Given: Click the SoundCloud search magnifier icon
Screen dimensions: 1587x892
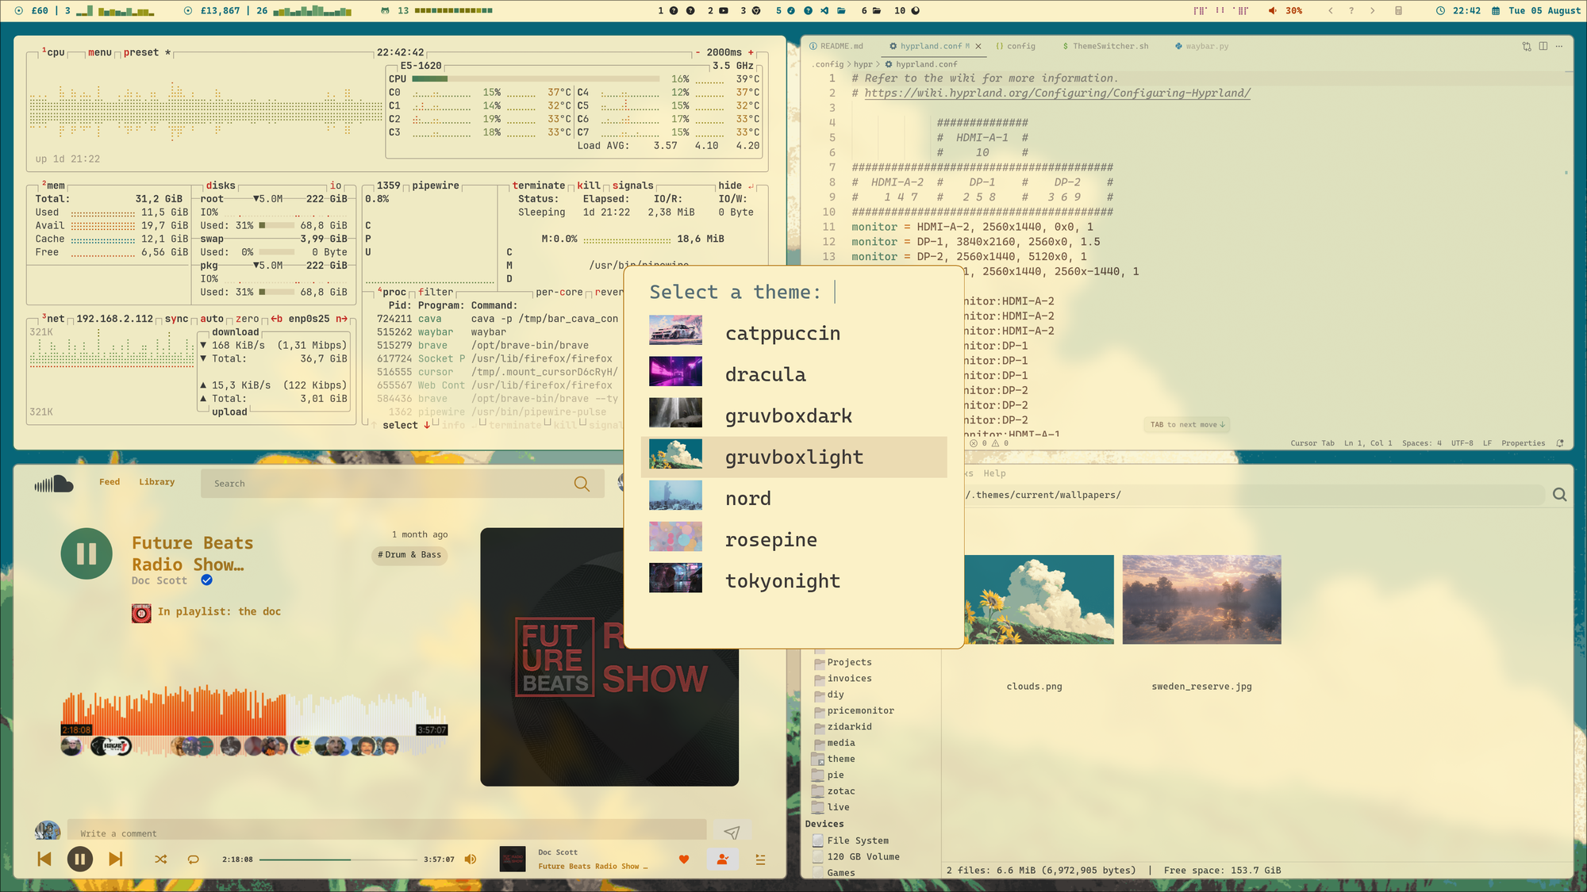Looking at the screenshot, I should click(582, 484).
